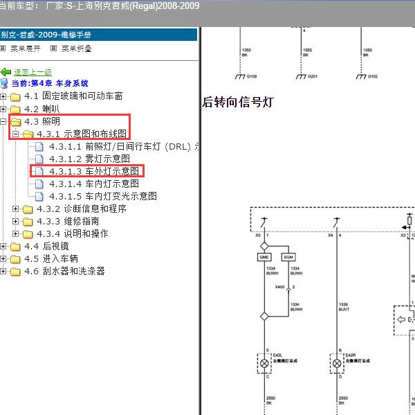Expand 4.5 进入车辆 node

point(3,259)
